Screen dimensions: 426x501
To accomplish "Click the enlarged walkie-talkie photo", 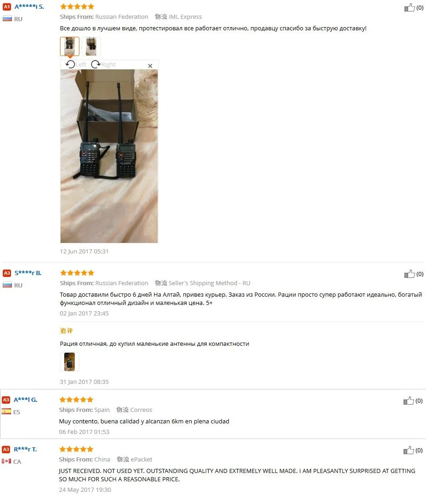I will click(109, 156).
